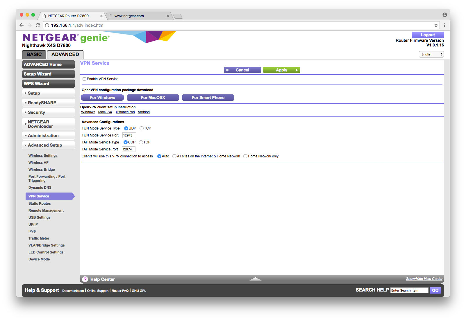Expand the Setup sidebar section
This screenshot has width=466, height=320.
[x=49, y=93]
